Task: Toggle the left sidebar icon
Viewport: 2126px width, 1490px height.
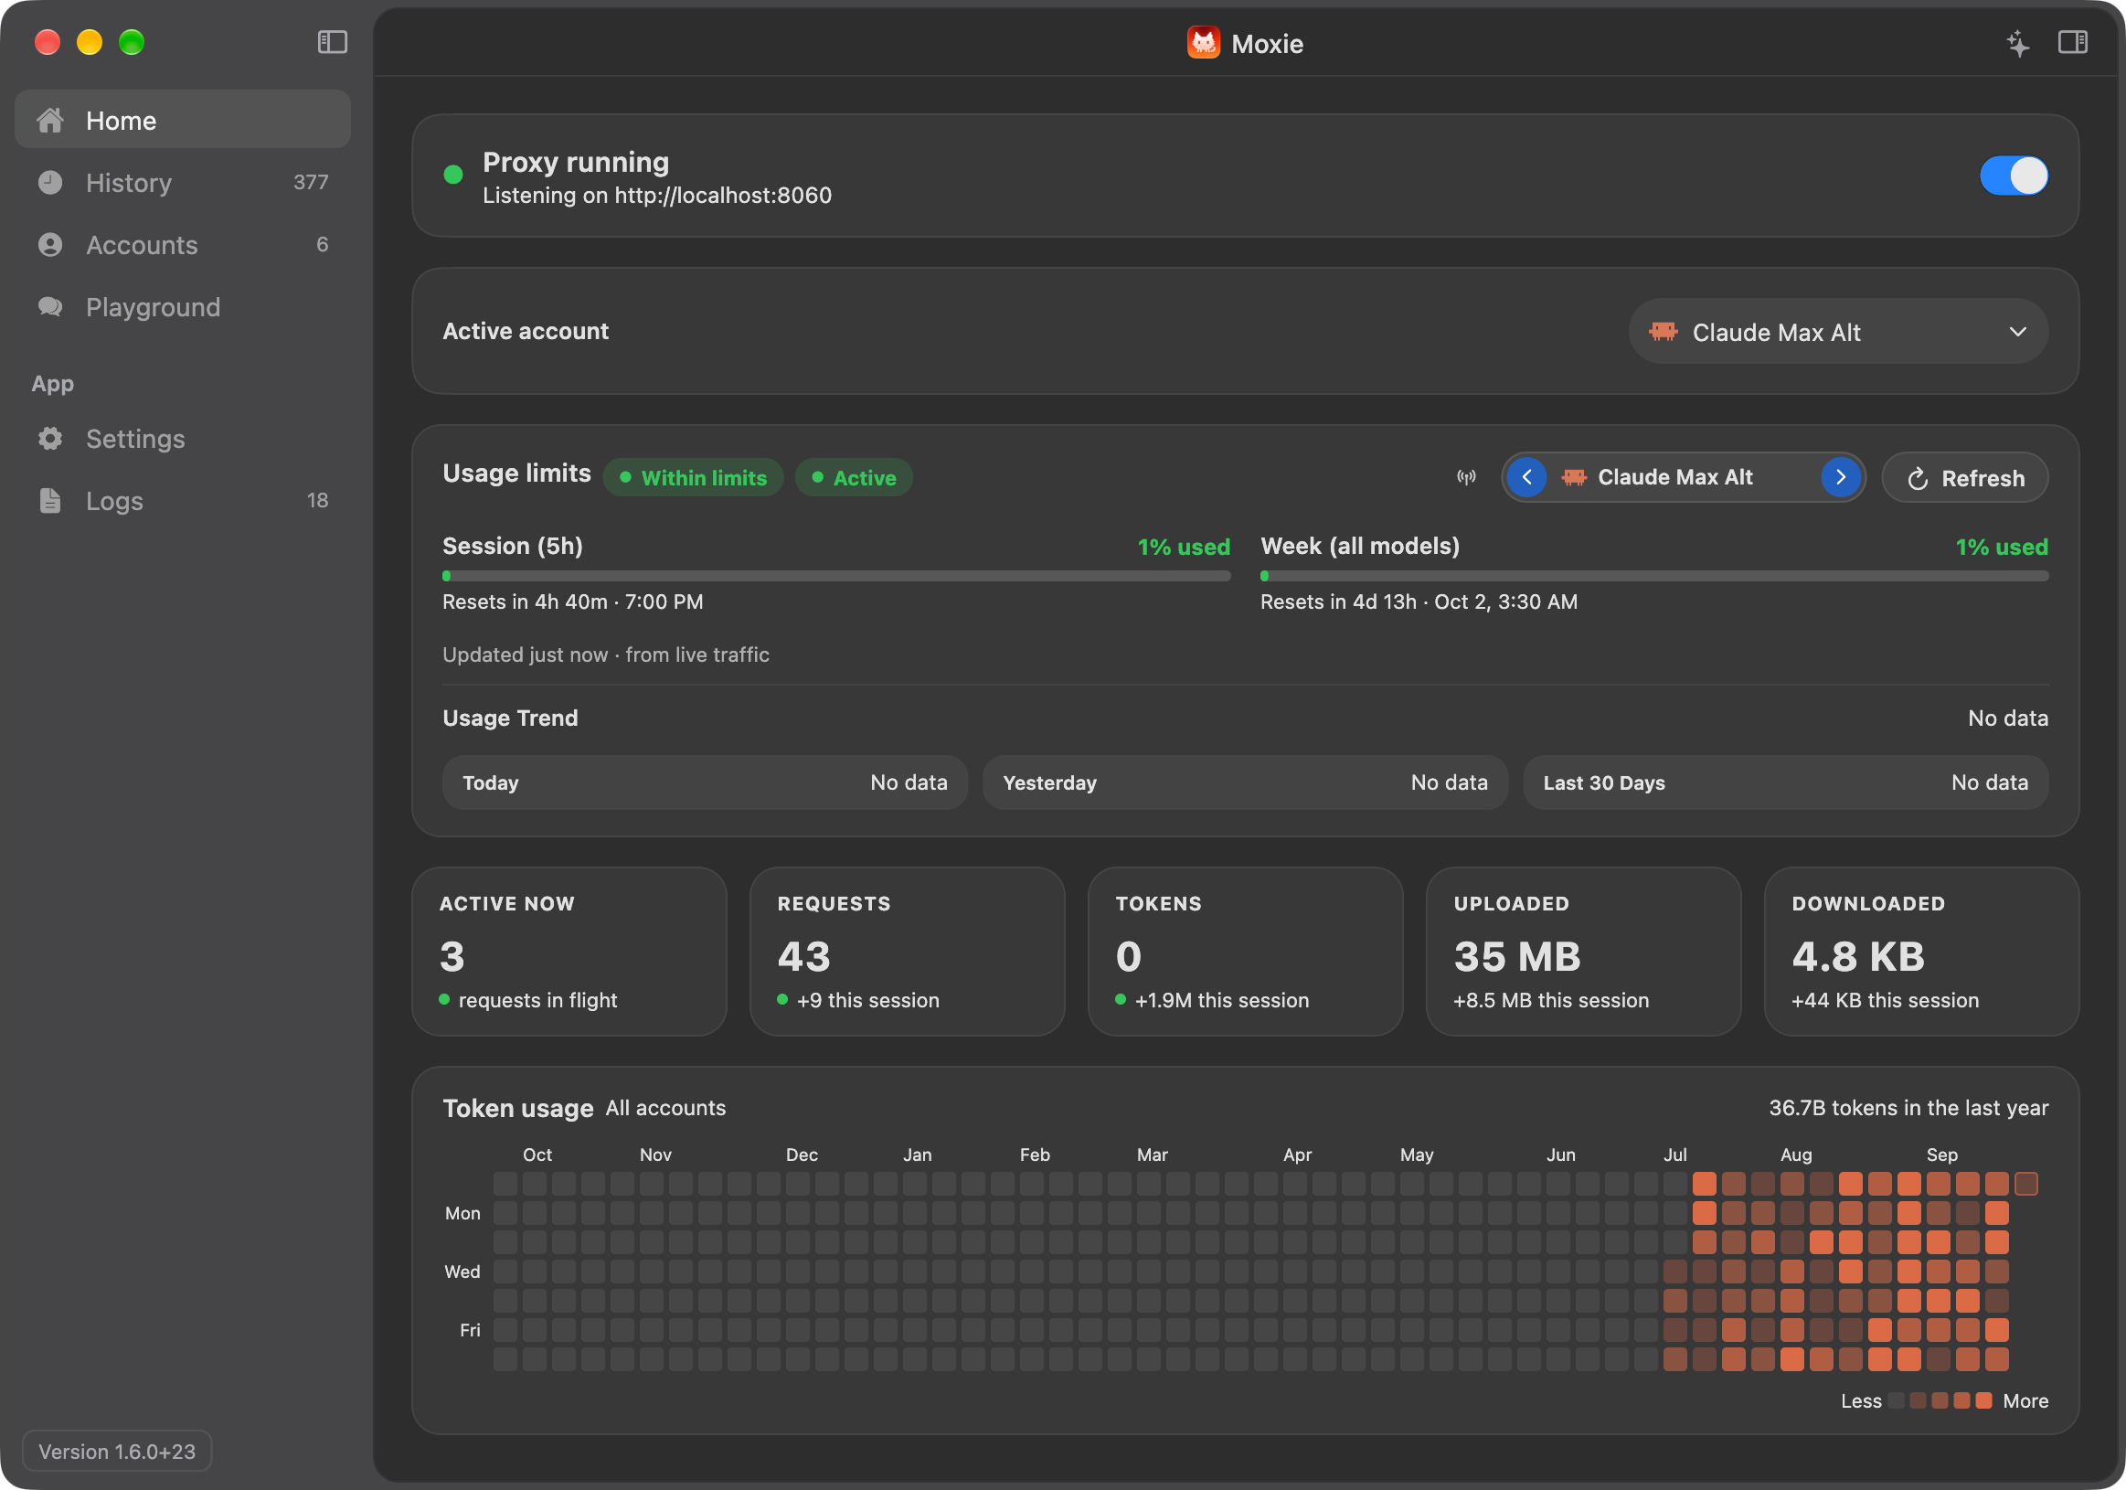Action: [333, 43]
